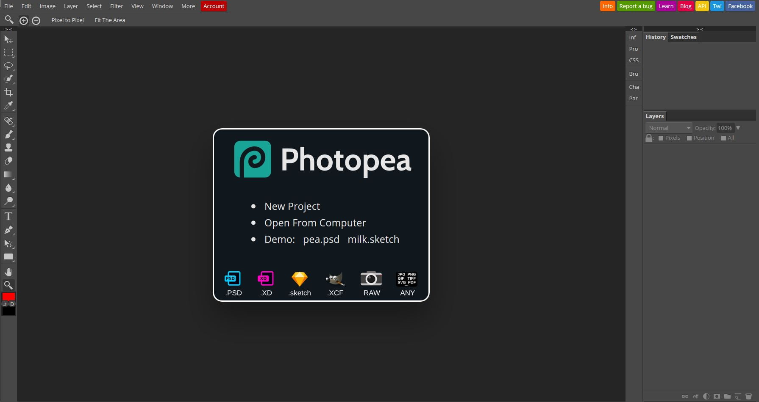Click Open From Computer
This screenshot has height=402, width=759.
pos(315,223)
